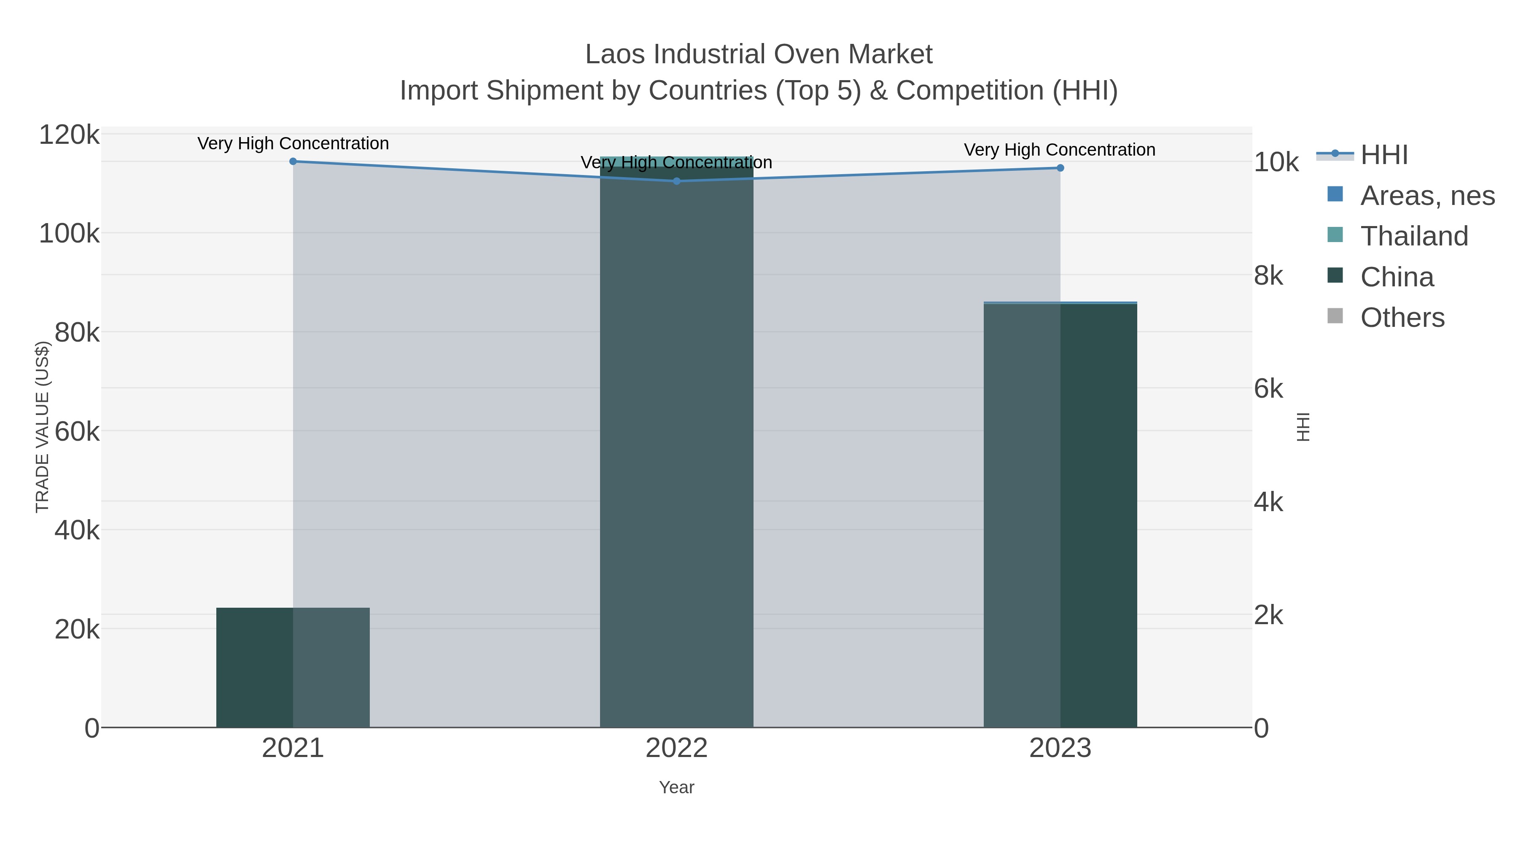Select the 2021 HHI data point
The height and width of the screenshot is (854, 1518).
pyautogui.click(x=293, y=162)
